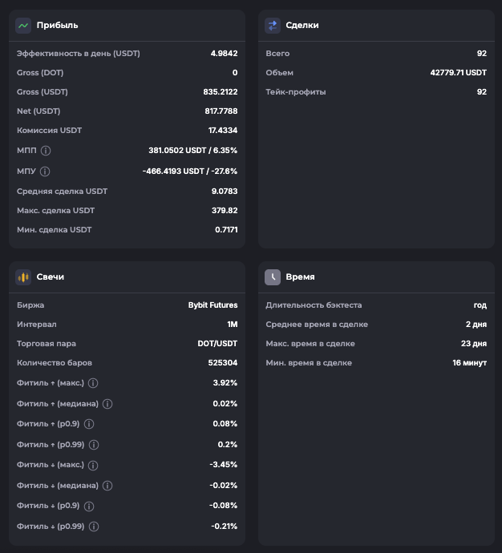The width and height of the screenshot is (502, 553).
Task: Show info for lower Фитиль (p0.9)
Action: [x=89, y=507]
